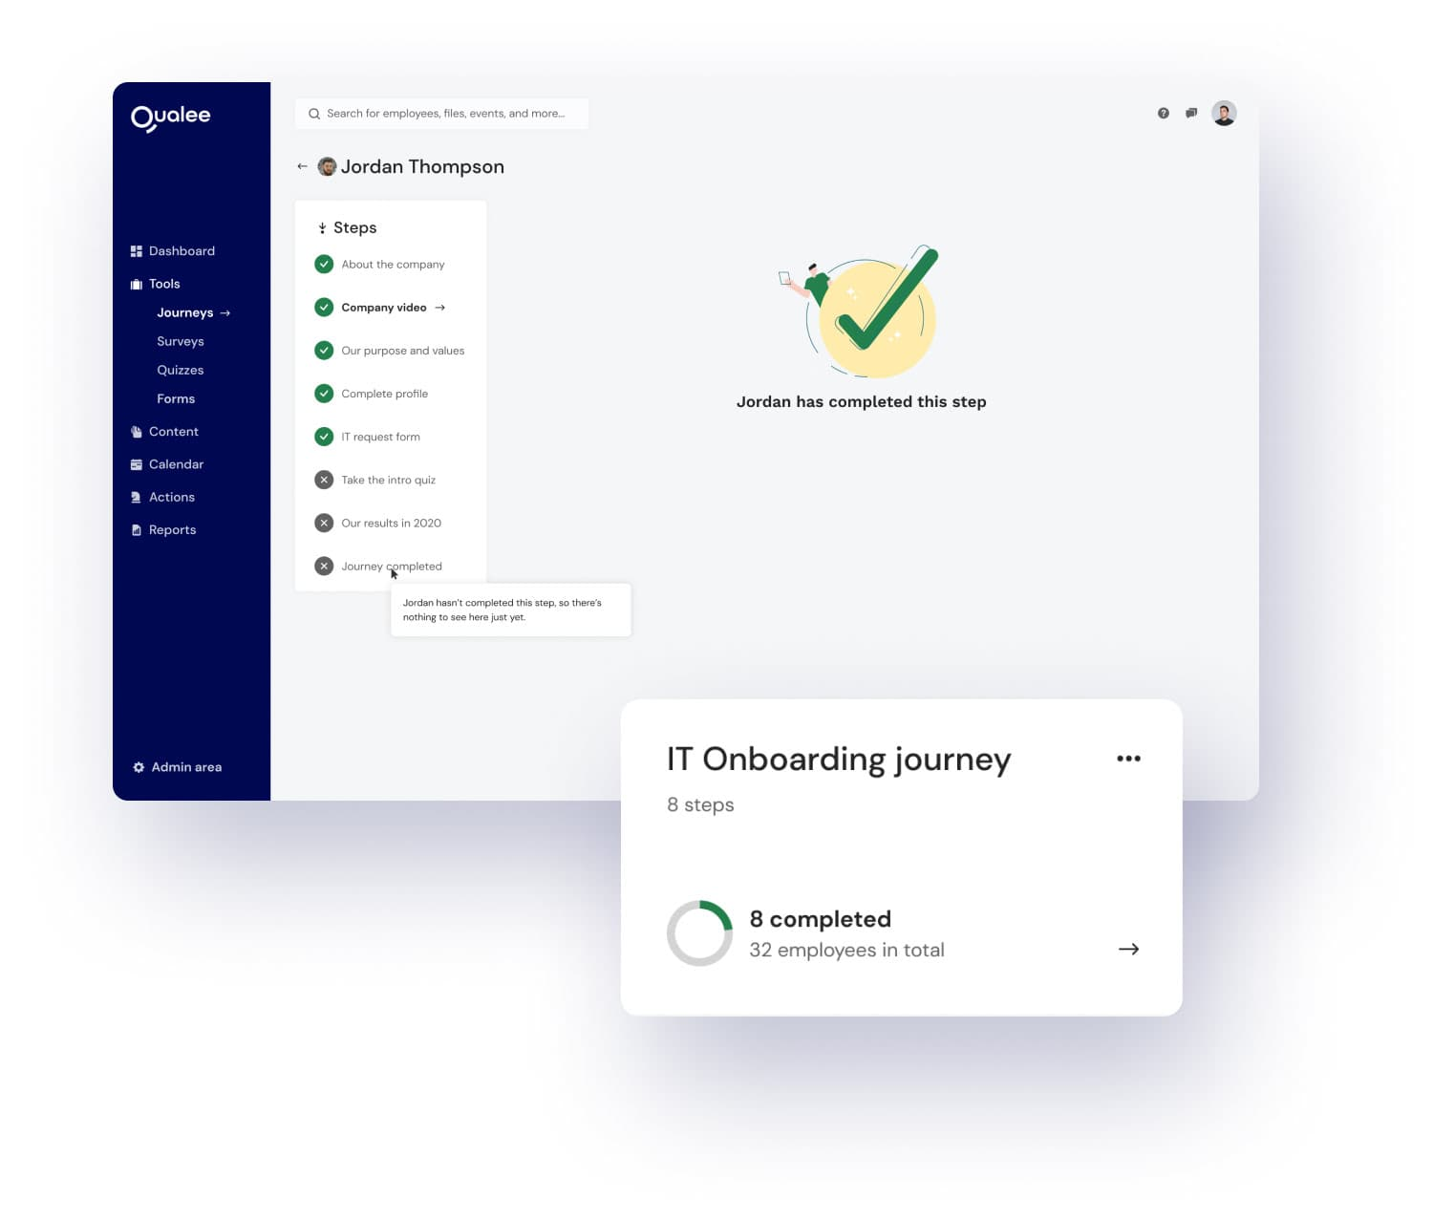Open Actions in the sidebar
Screen dimensions: 1433x1221
tap(172, 497)
